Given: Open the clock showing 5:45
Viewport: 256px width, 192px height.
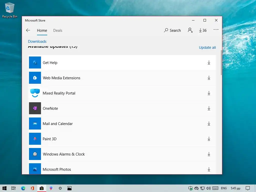Looking at the screenshot, I should coord(235,188).
